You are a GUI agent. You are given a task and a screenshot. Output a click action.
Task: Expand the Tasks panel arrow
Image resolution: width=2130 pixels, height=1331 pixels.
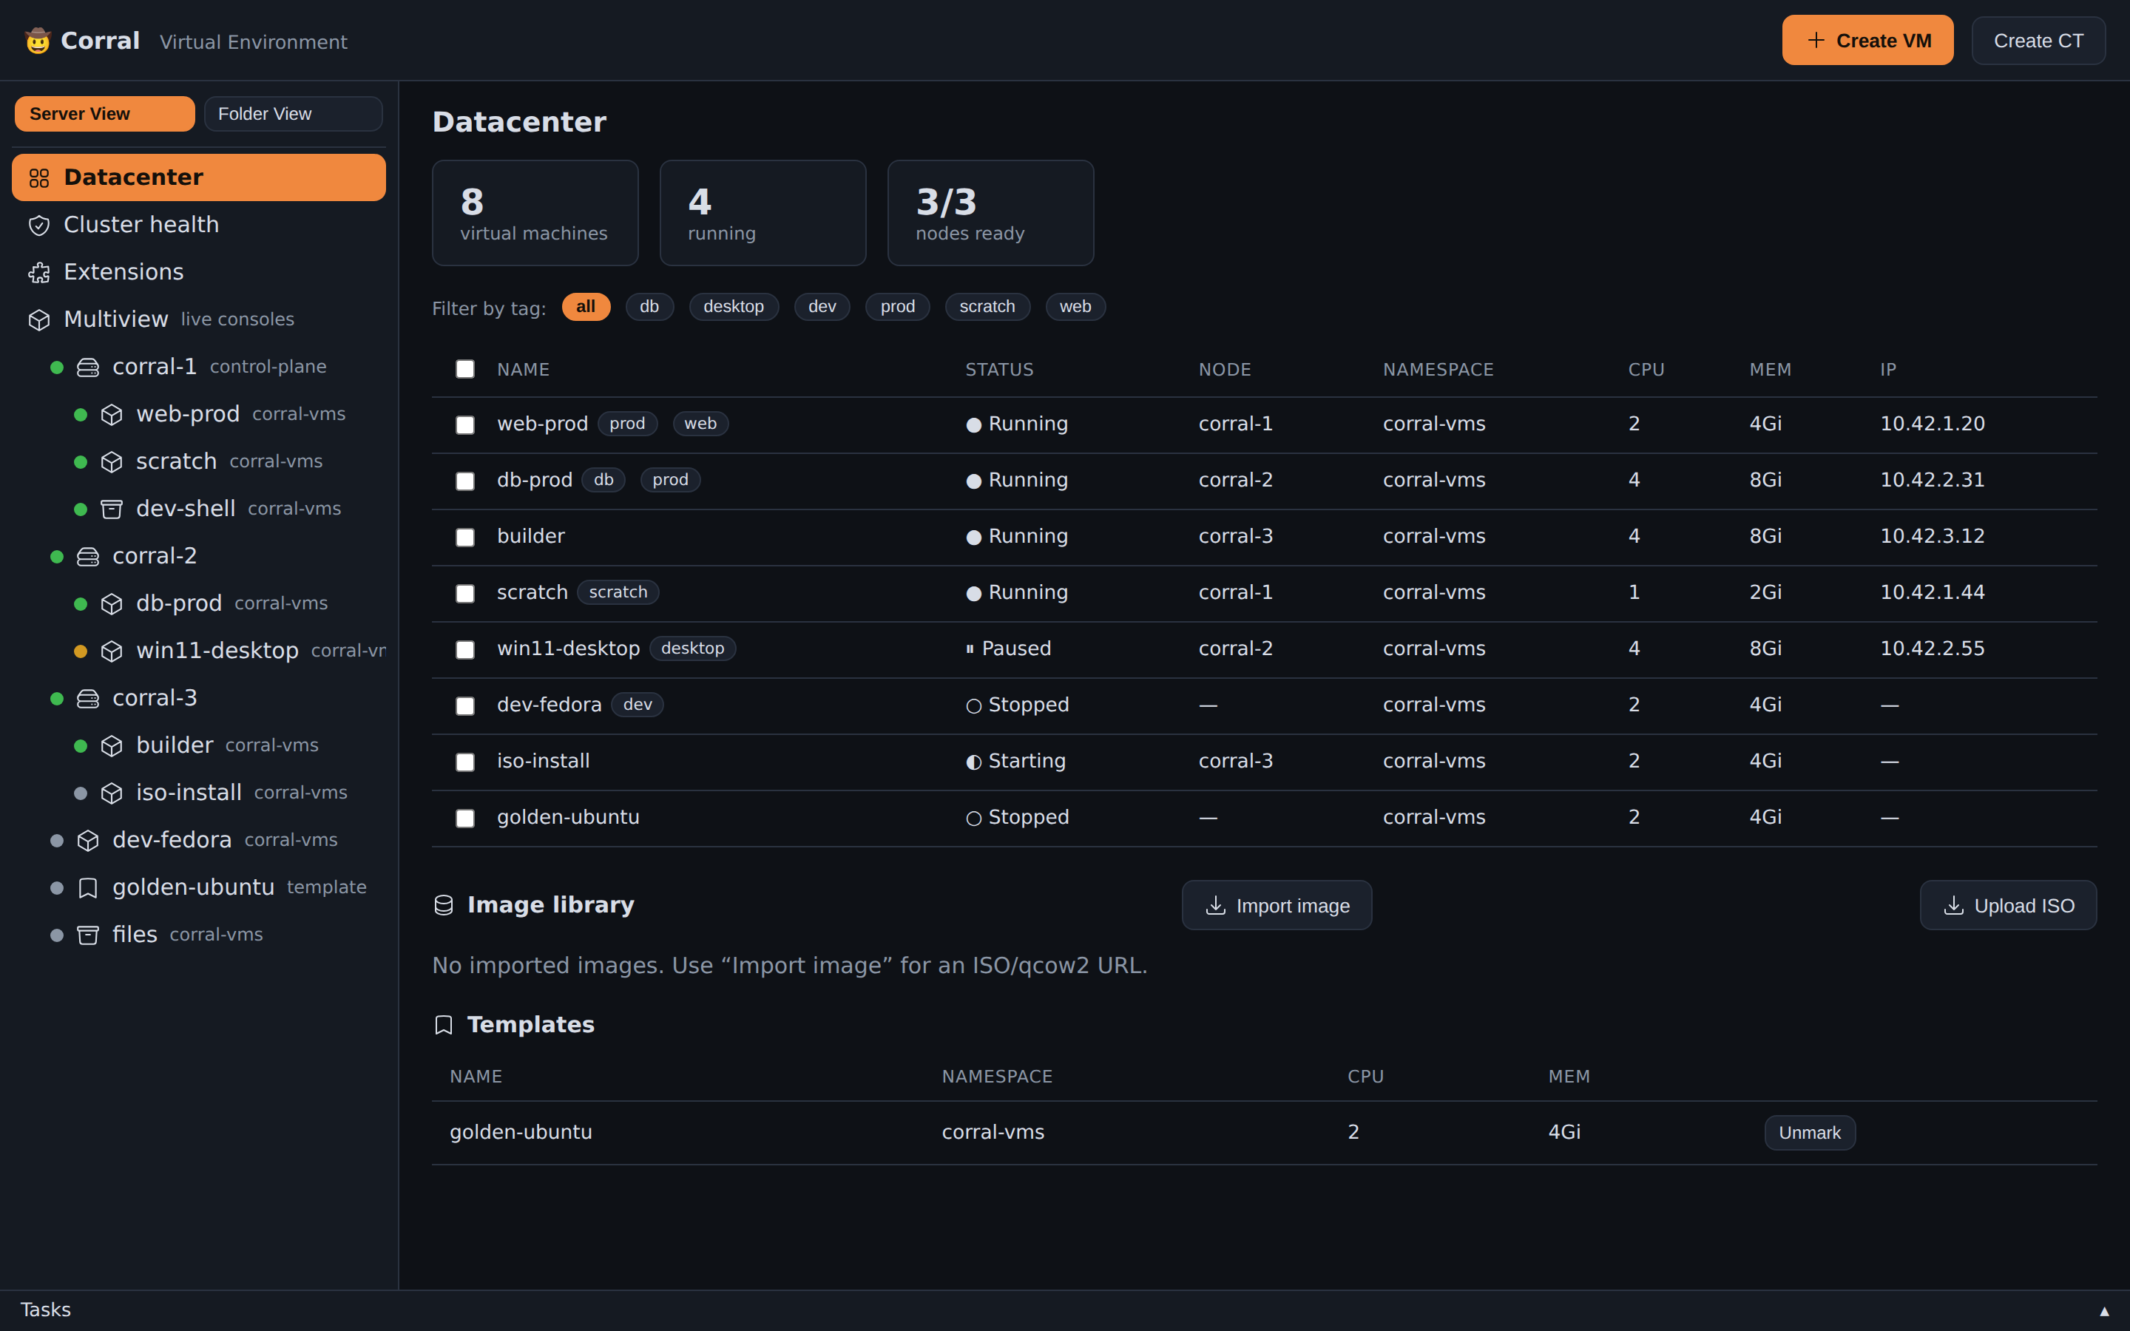click(2103, 1312)
